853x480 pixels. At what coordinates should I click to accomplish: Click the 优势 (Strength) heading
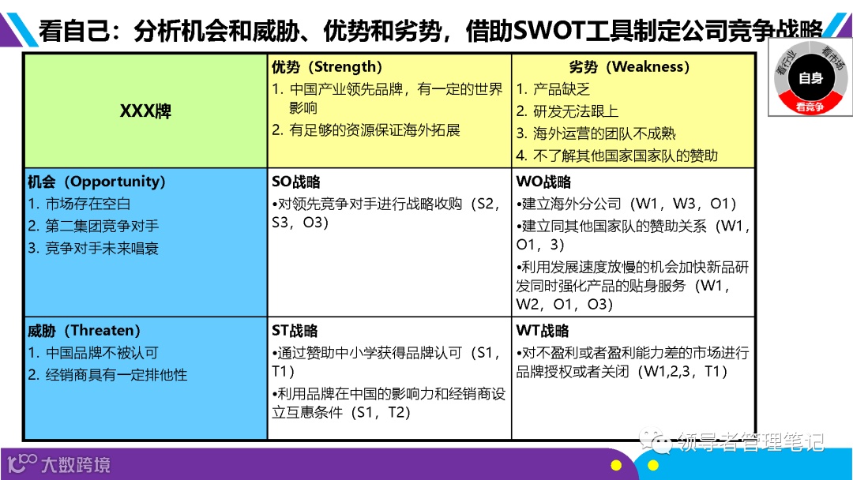[x=327, y=67]
